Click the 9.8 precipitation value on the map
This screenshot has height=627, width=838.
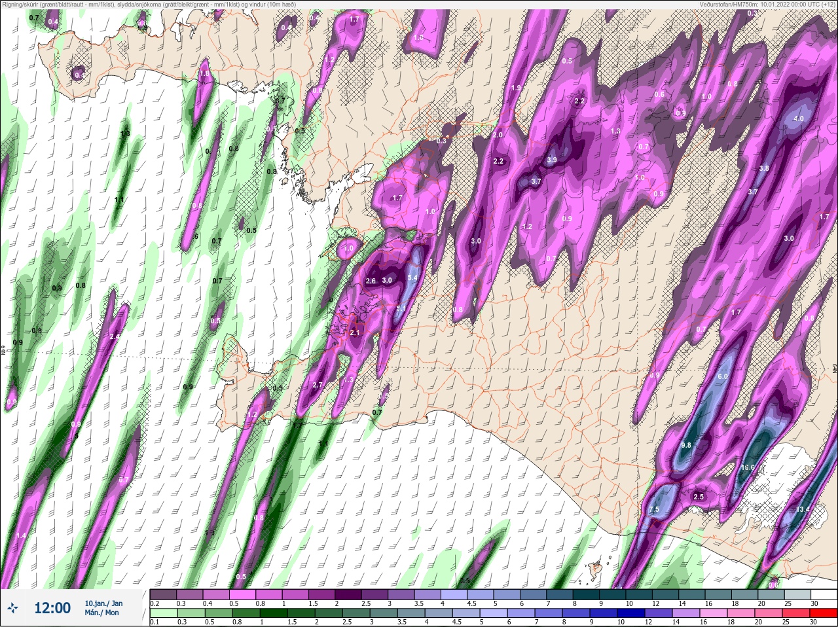click(686, 445)
